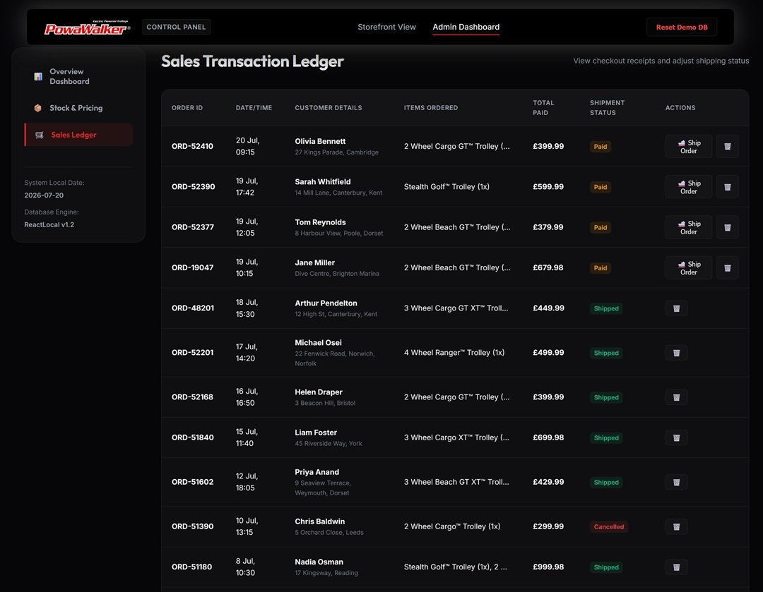Delete cancelled order ORD-51390 via trash icon
The width and height of the screenshot is (763, 592).
[676, 526]
